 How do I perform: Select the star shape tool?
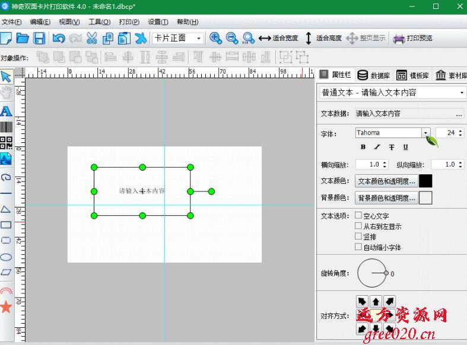click(x=6, y=306)
